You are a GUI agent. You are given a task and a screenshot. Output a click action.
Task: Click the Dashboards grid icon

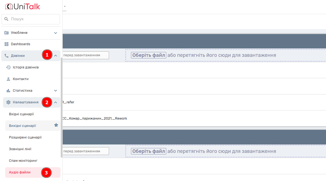pyautogui.click(x=7, y=44)
